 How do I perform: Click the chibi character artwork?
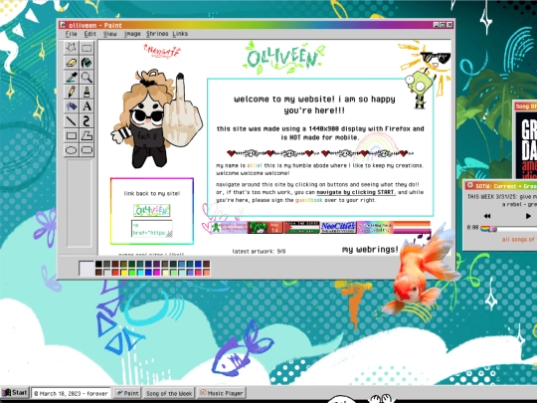pos(157,118)
